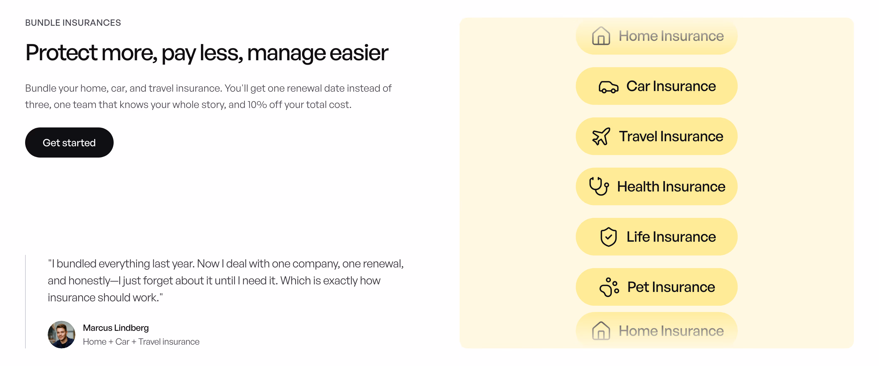Click the airplane icon for Travel Insurance
Image resolution: width=879 pixels, height=366 pixels.
[x=601, y=137]
